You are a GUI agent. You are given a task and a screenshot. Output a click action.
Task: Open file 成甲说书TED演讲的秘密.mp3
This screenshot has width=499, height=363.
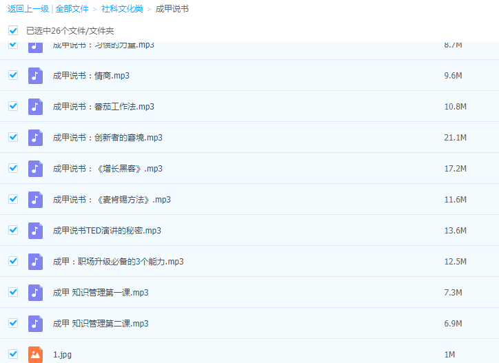click(x=107, y=231)
